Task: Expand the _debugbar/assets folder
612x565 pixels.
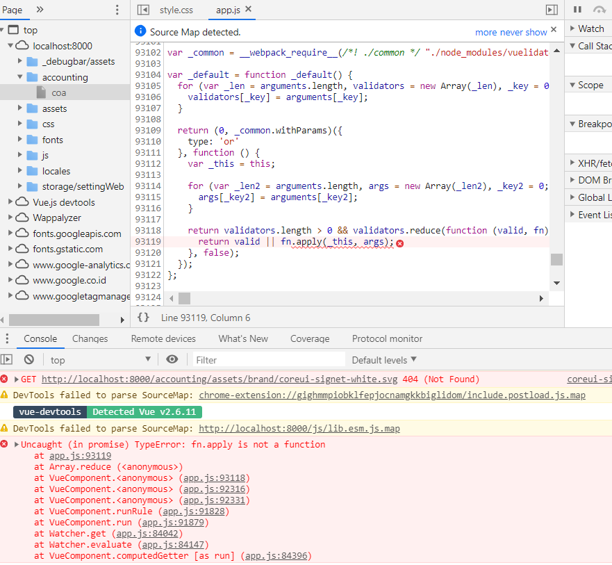Action: pyautogui.click(x=20, y=61)
